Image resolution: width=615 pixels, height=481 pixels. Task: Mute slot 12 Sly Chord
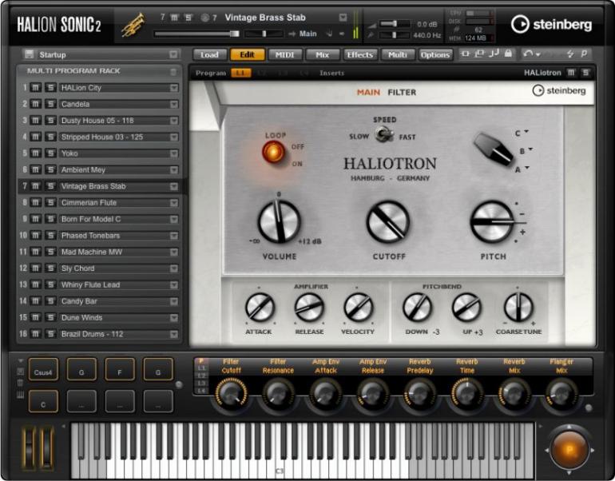(x=36, y=268)
